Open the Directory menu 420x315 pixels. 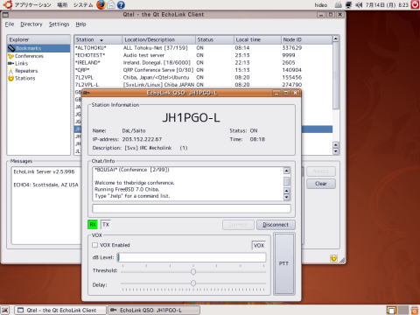[x=31, y=24]
